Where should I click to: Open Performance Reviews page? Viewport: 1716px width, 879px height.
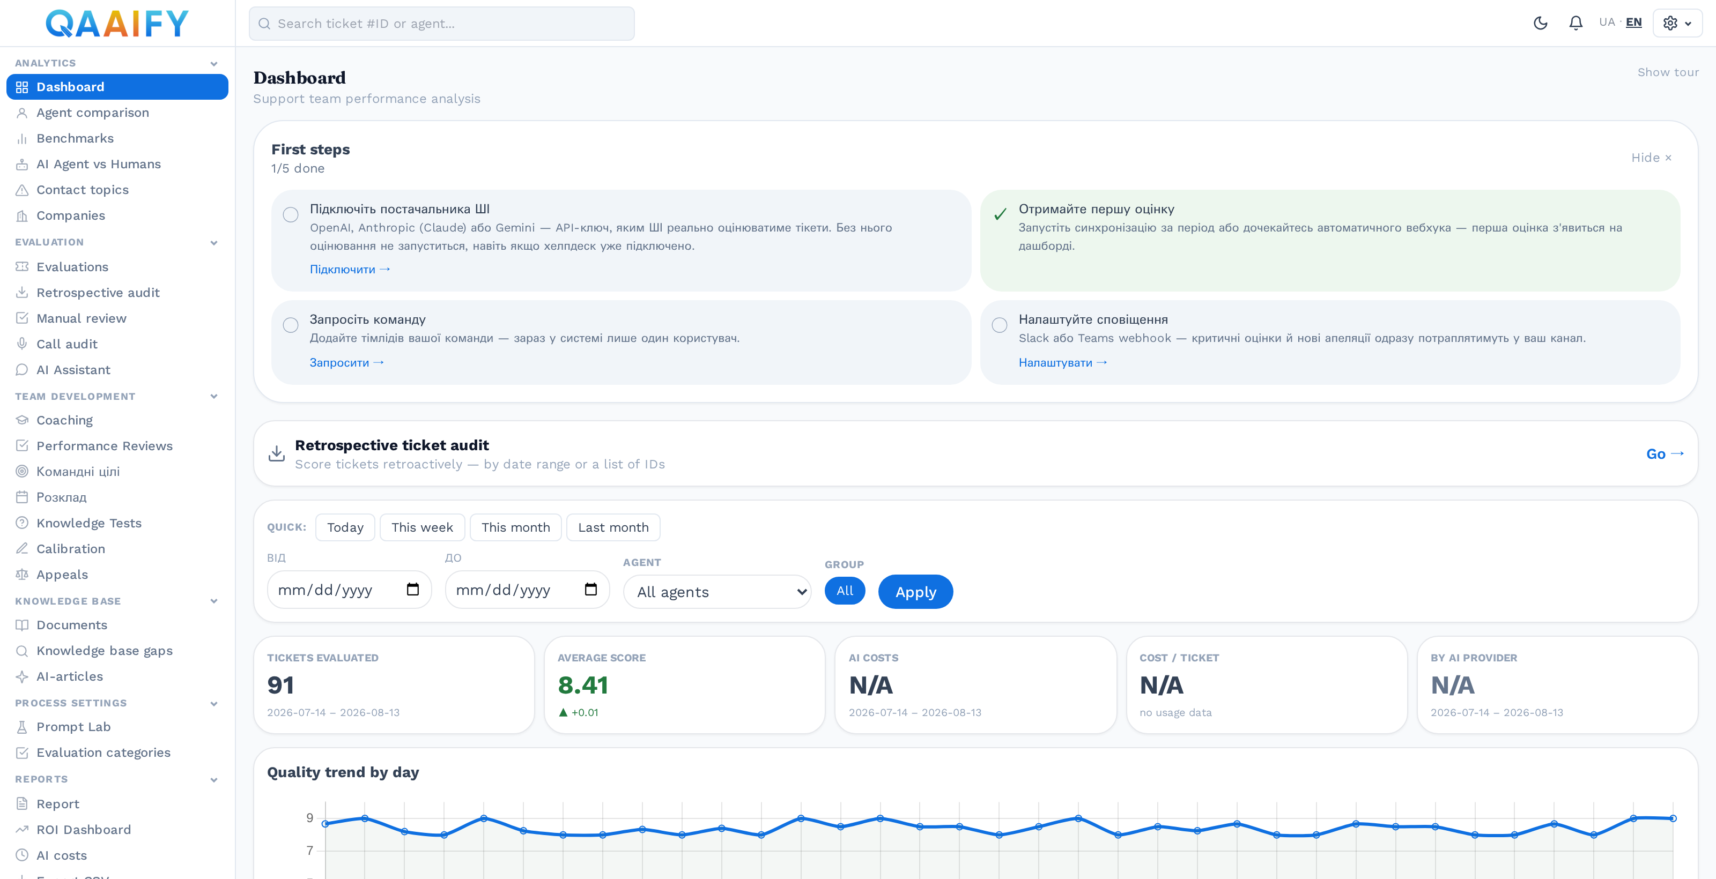coord(104,446)
